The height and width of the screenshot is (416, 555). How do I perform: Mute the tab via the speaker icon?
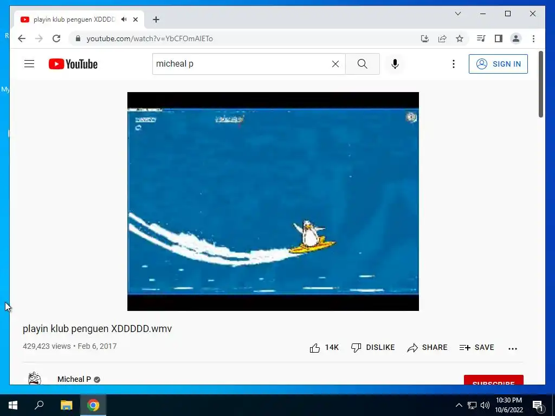(x=124, y=19)
